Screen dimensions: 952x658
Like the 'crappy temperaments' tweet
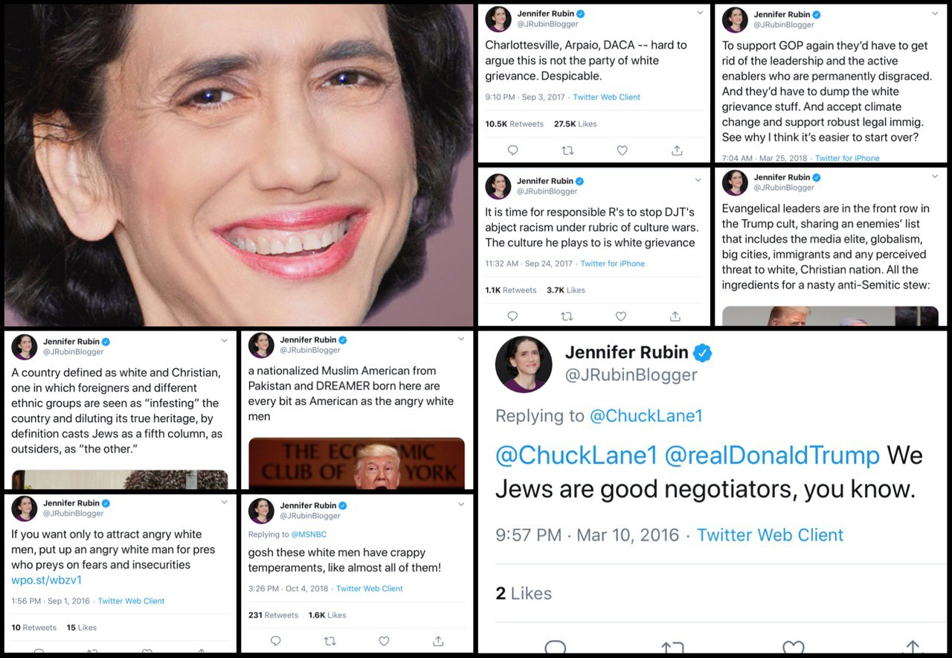pos(384,641)
